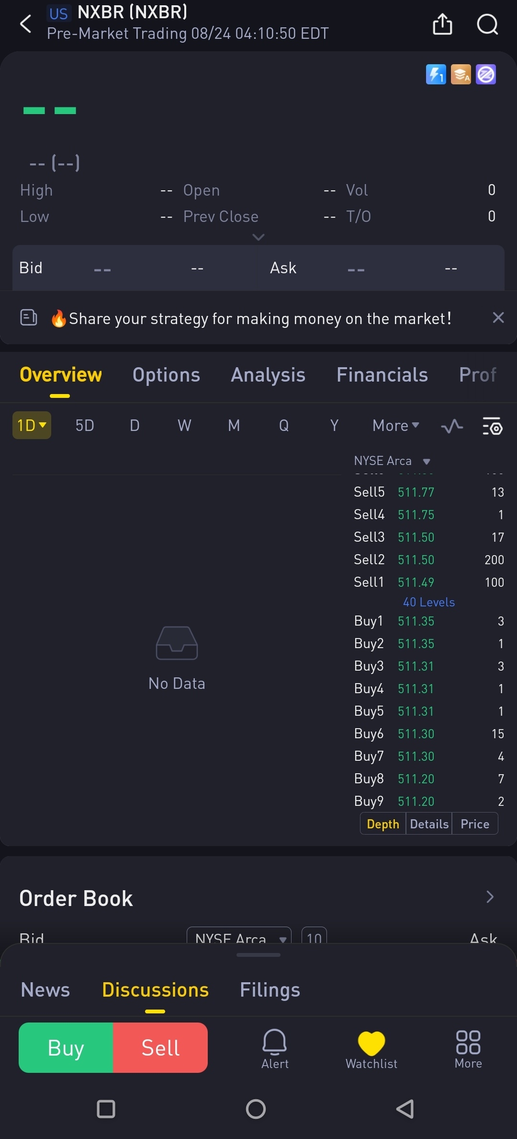Viewport: 517px width, 1139px height.
Task: Tap the blue lightning quick-trade icon
Action: point(436,75)
